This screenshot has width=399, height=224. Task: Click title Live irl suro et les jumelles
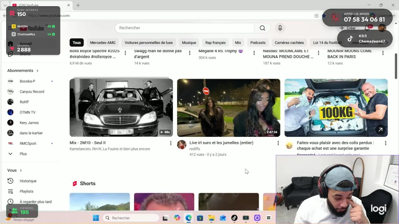[x=221, y=143]
